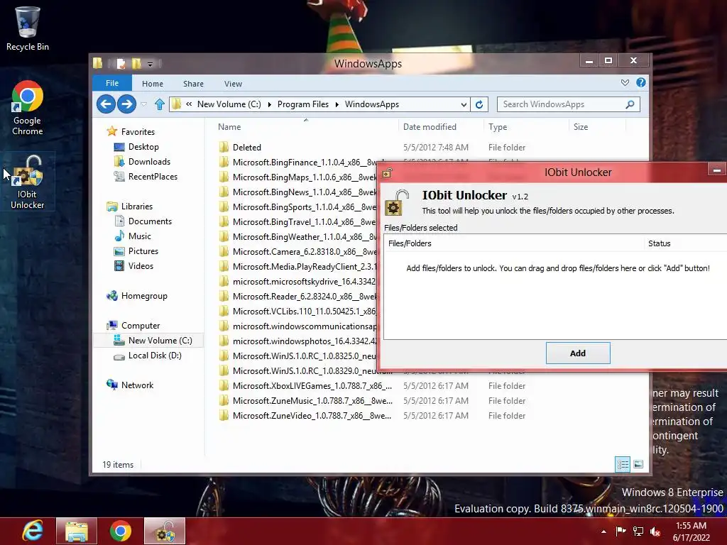Expand the New Volume (C:) breadcrumb arrow

point(269,105)
